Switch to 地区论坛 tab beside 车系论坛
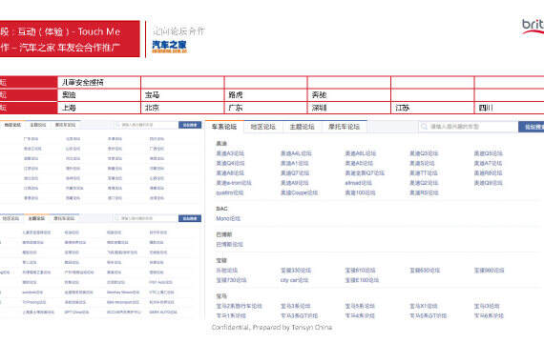544x343 pixels. tap(263, 127)
